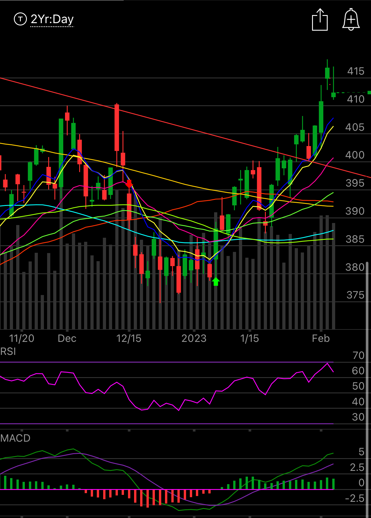Viewport: 371px width, 518px height.
Task: Open the 2Yr:Day timeframe selector
Action: (52, 19)
